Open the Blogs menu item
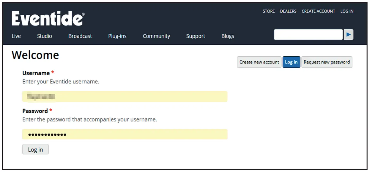370x172 pixels. coord(228,36)
